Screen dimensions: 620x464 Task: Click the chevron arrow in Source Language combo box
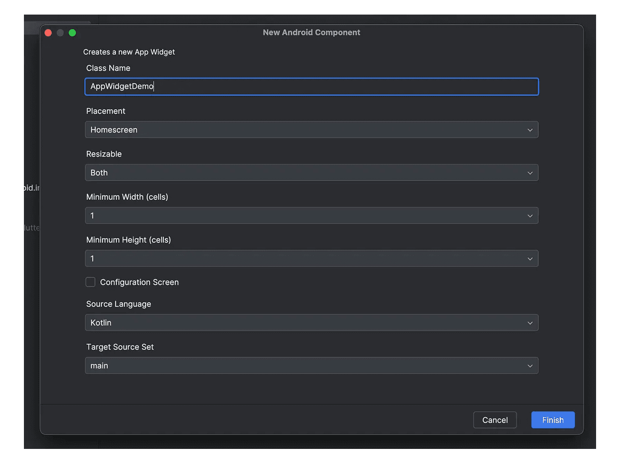[x=529, y=323]
